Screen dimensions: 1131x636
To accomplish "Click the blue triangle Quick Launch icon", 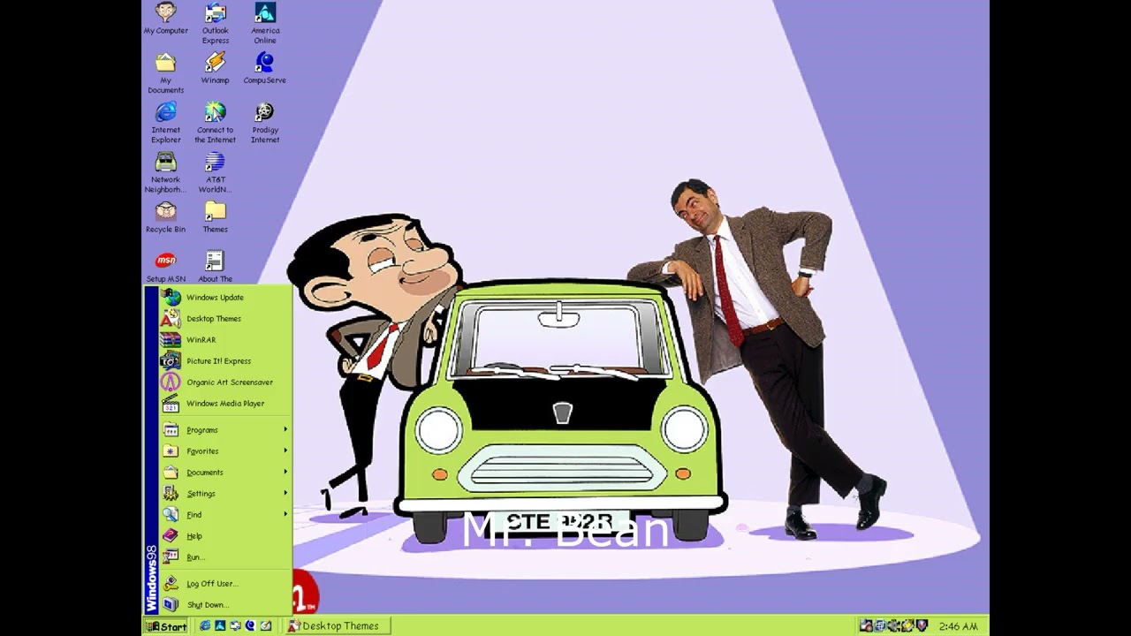I will pos(220,625).
